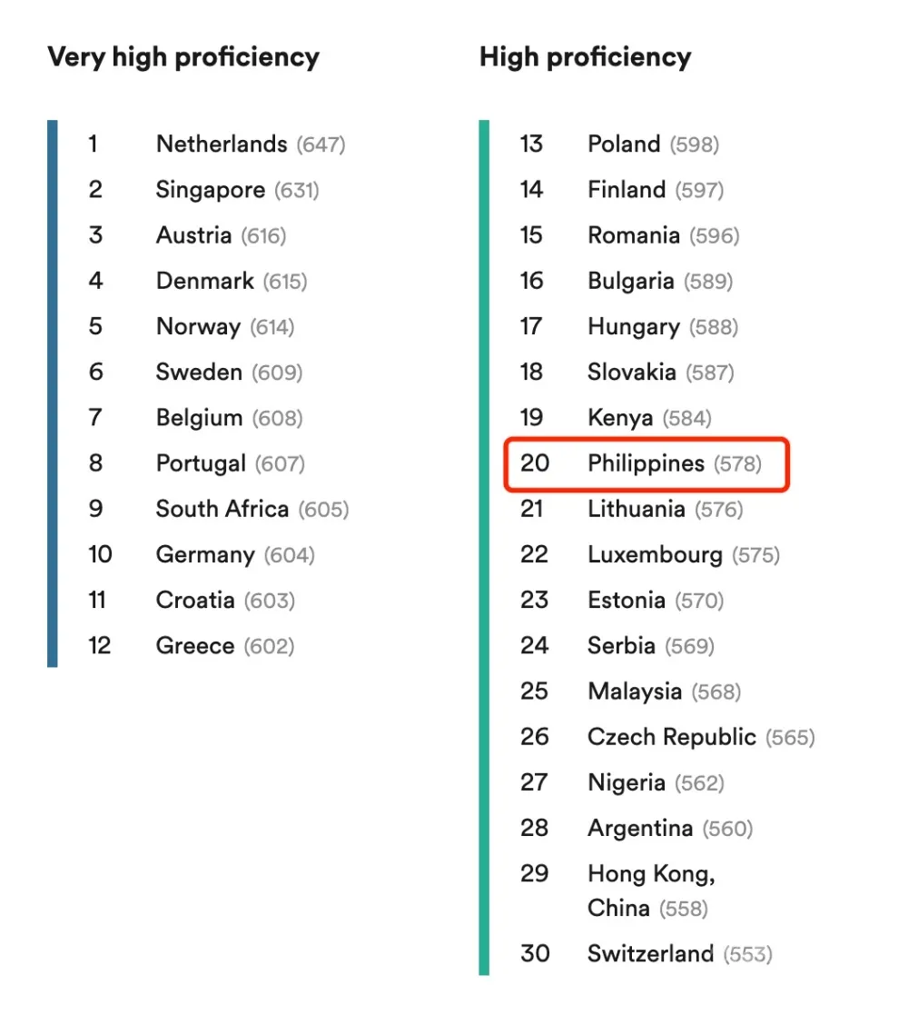Click Hong Kong, China entry
The width and height of the screenshot is (908, 1025).
pyautogui.click(x=618, y=891)
